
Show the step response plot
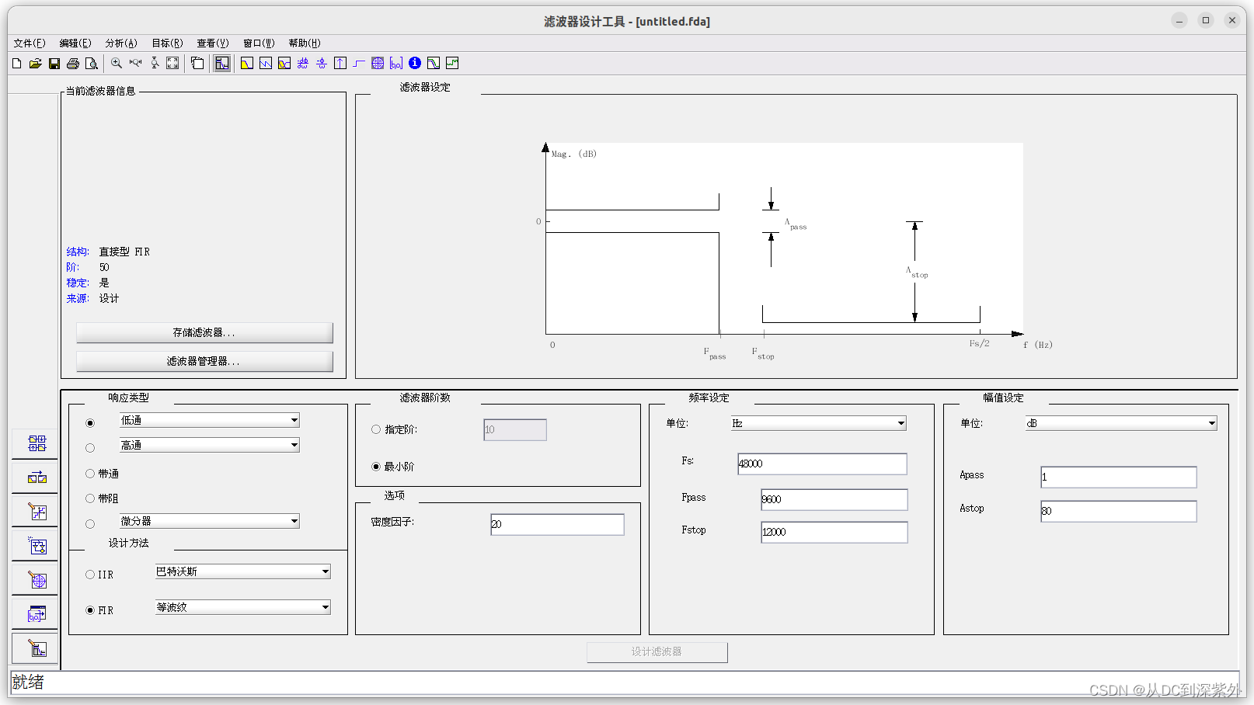pyautogui.click(x=358, y=63)
